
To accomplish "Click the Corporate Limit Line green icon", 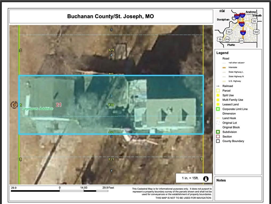I will pyautogui.click(x=218, y=109).
